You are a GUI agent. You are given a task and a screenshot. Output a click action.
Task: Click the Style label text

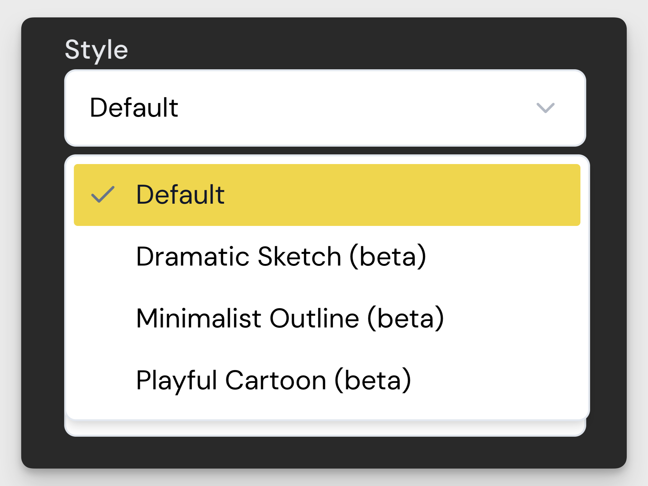(96, 50)
